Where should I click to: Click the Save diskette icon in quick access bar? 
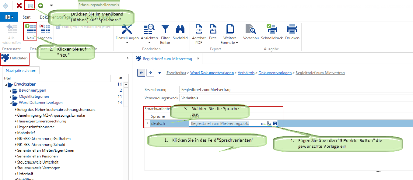30,5
